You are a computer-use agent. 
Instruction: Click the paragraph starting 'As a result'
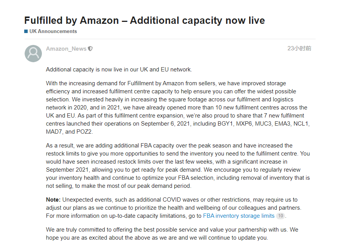click(x=178, y=166)
